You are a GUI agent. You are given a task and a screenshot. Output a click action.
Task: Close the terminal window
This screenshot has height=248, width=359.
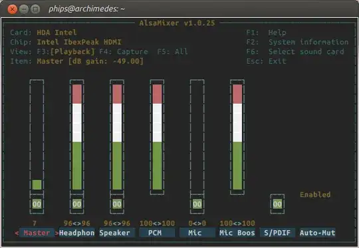(x=13, y=9)
